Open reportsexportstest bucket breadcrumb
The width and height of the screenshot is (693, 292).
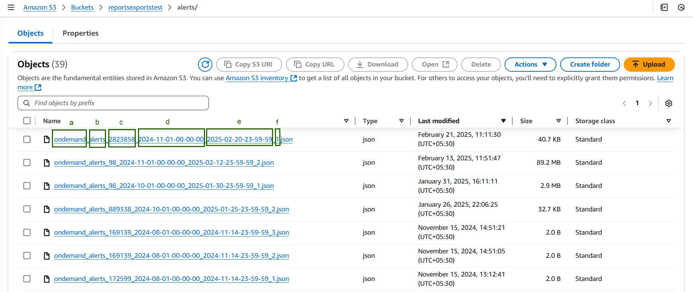tap(135, 7)
